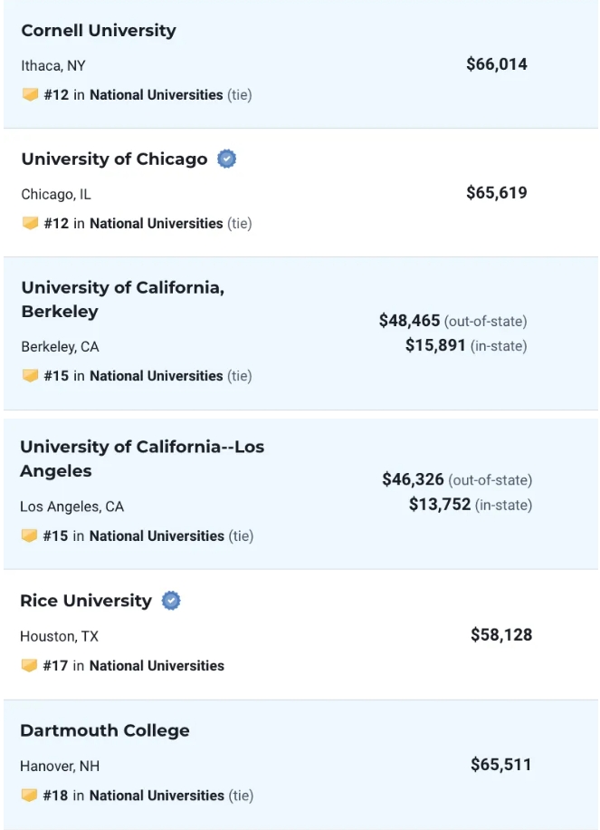600x830 pixels.
Task: Click the verified badge beside University of Chicago
Action: 227,159
